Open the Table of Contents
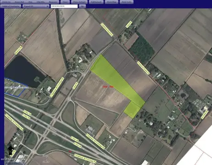Viewport: 212px width, 165px height. 11,6
